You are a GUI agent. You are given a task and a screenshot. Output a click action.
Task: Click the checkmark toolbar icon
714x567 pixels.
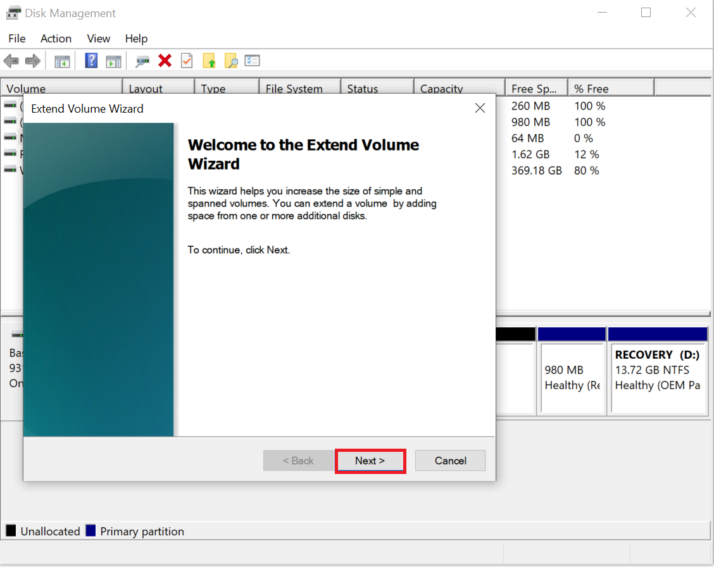pos(186,60)
